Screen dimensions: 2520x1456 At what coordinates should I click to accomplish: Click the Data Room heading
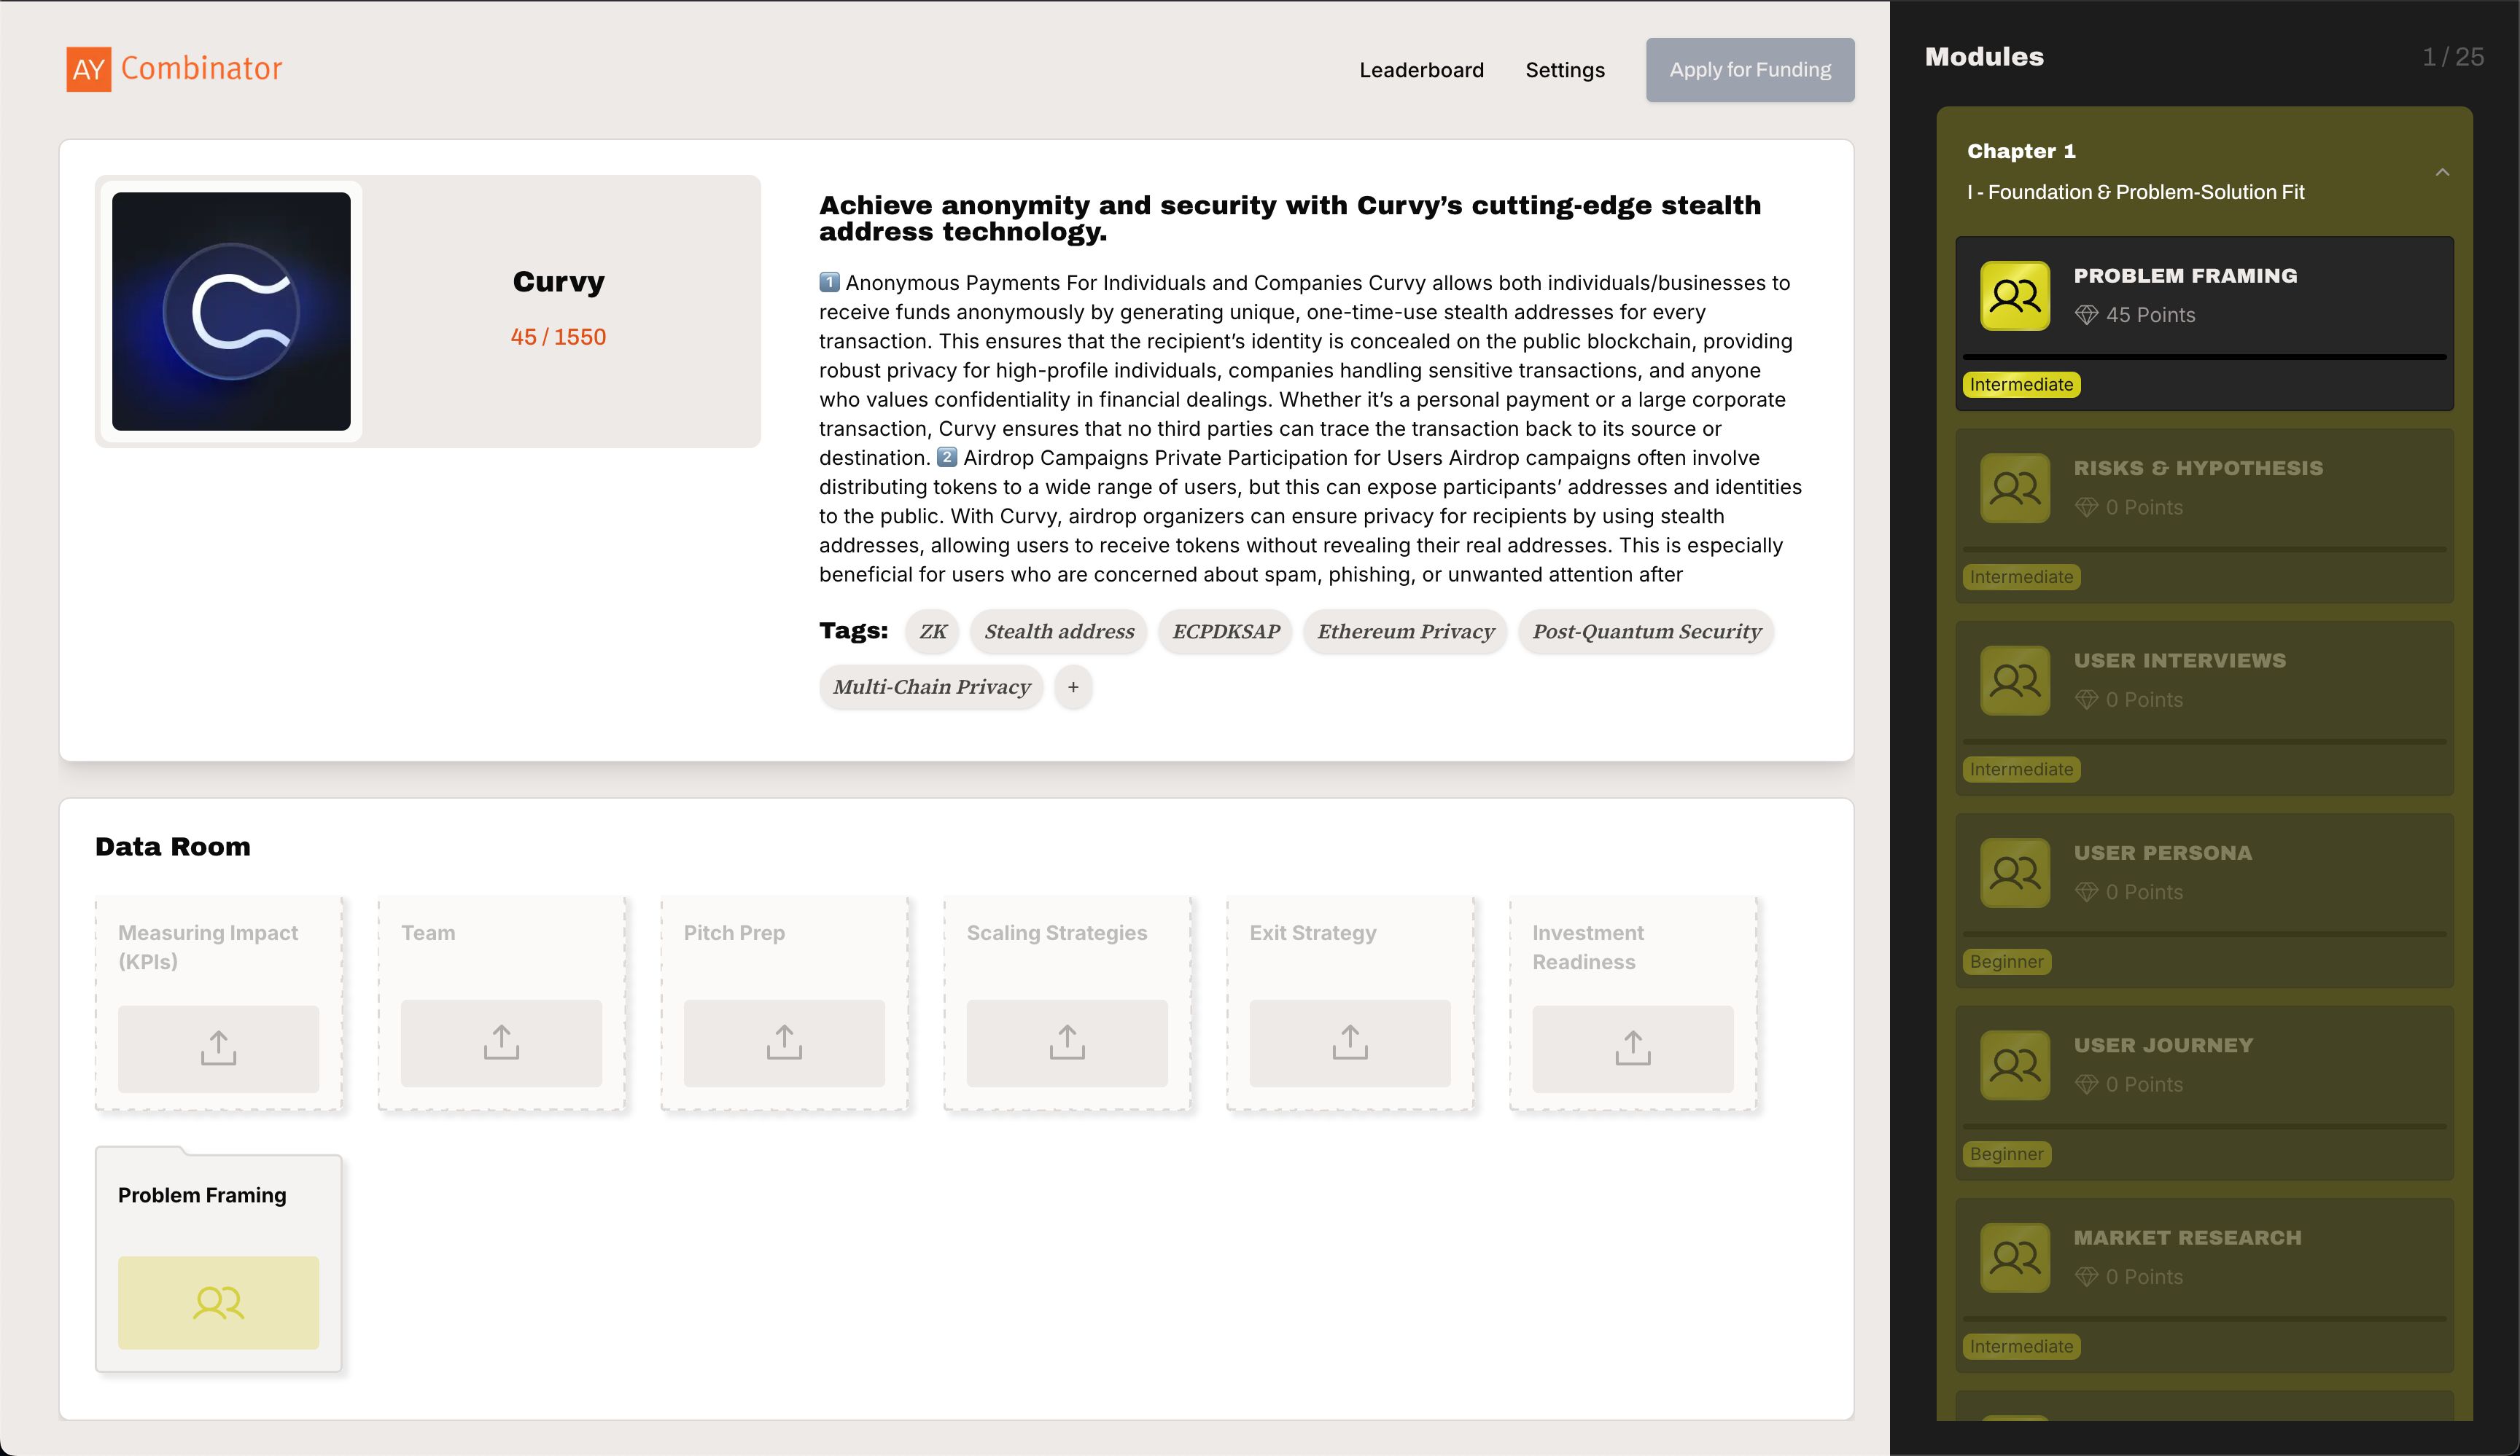pos(173,847)
